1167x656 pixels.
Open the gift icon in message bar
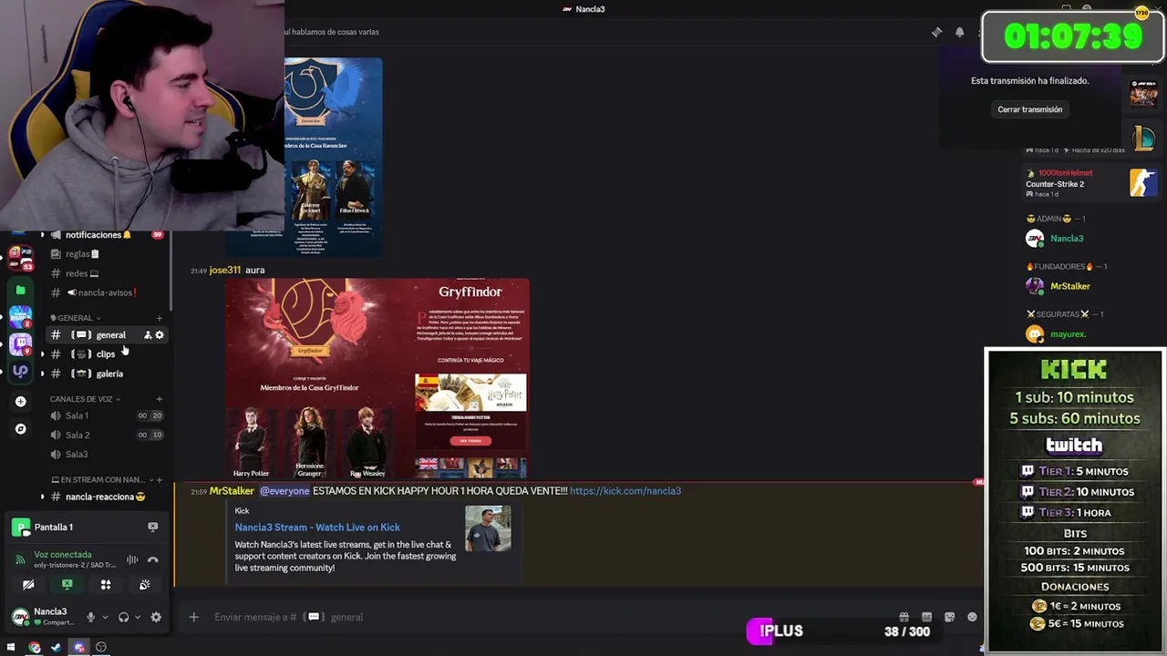click(904, 617)
